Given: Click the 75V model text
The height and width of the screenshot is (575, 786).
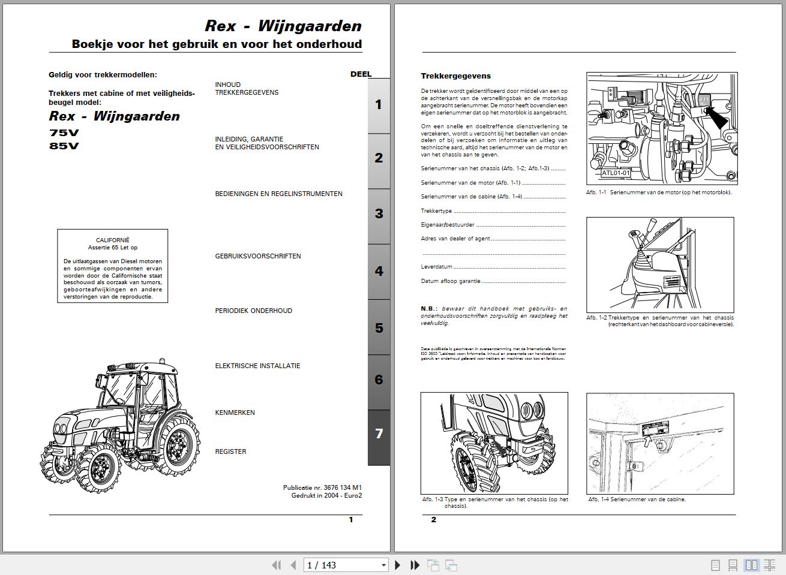Looking at the screenshot, I should 64,133.
